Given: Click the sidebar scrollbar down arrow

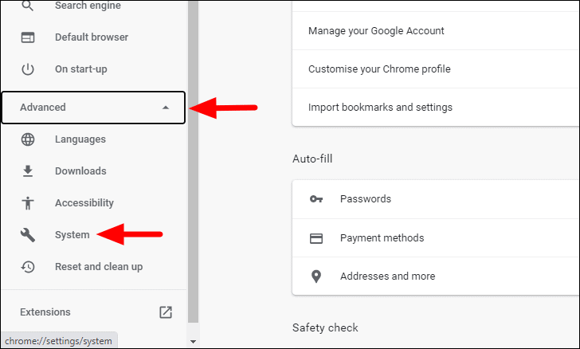Looking at the screenshot, I should (x=193, y=342).
